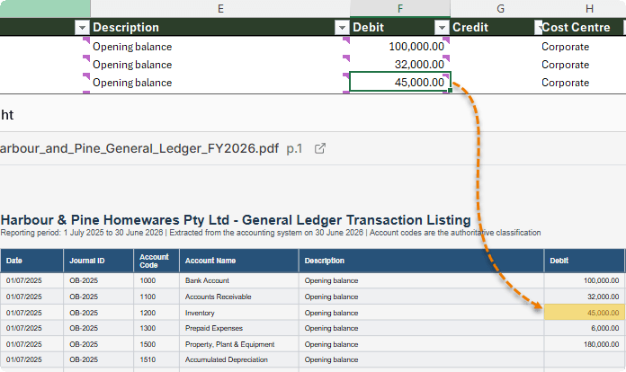
Task: Open the Credit column filter dropdown
Action: point(538,28)
